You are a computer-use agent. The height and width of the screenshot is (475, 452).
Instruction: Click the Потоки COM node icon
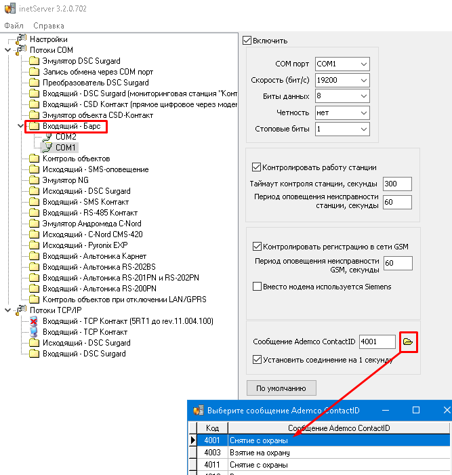(x=21, y=49)
